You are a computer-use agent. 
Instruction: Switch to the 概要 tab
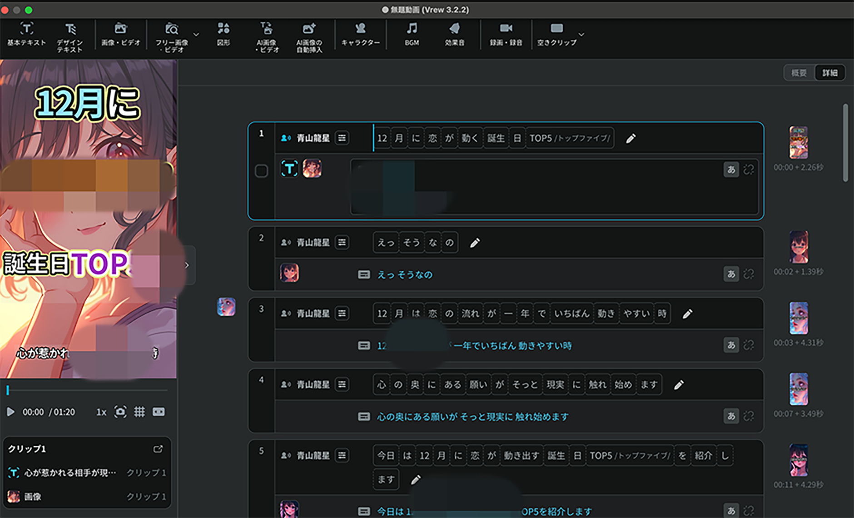(799, 73)
